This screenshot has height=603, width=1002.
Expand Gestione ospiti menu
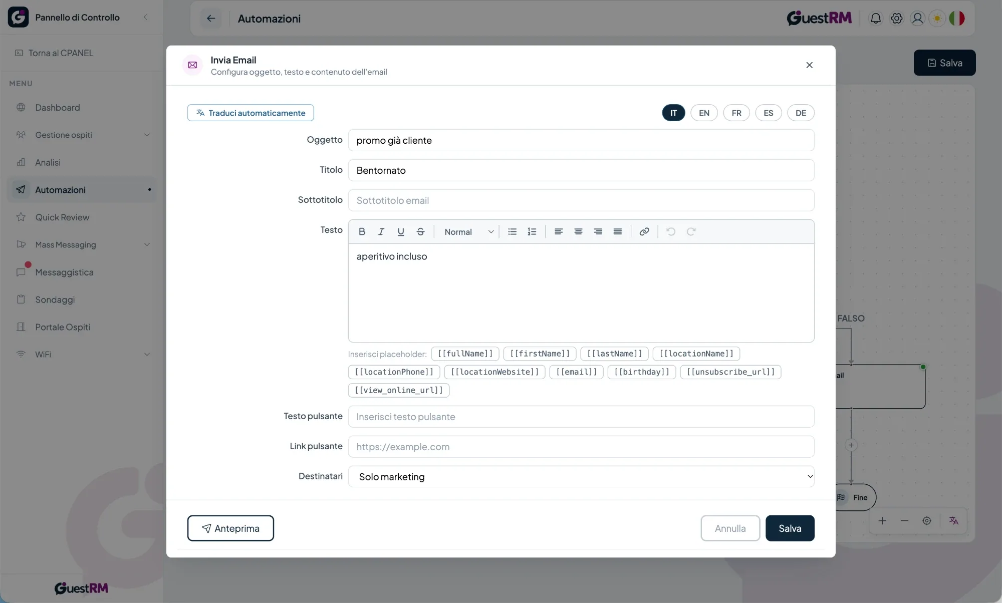[x=83, y=135]
